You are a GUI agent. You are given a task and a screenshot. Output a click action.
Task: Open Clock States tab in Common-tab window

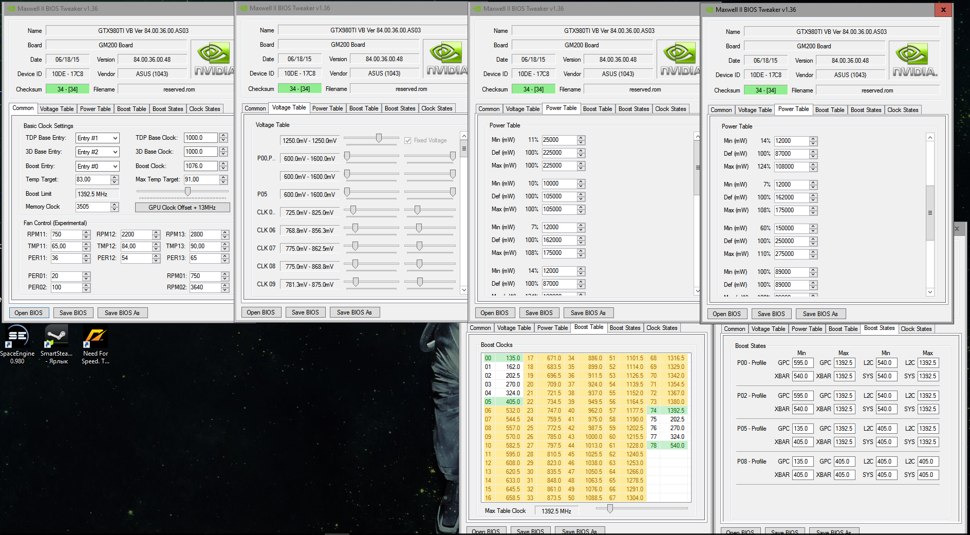(x=204, y=109)
